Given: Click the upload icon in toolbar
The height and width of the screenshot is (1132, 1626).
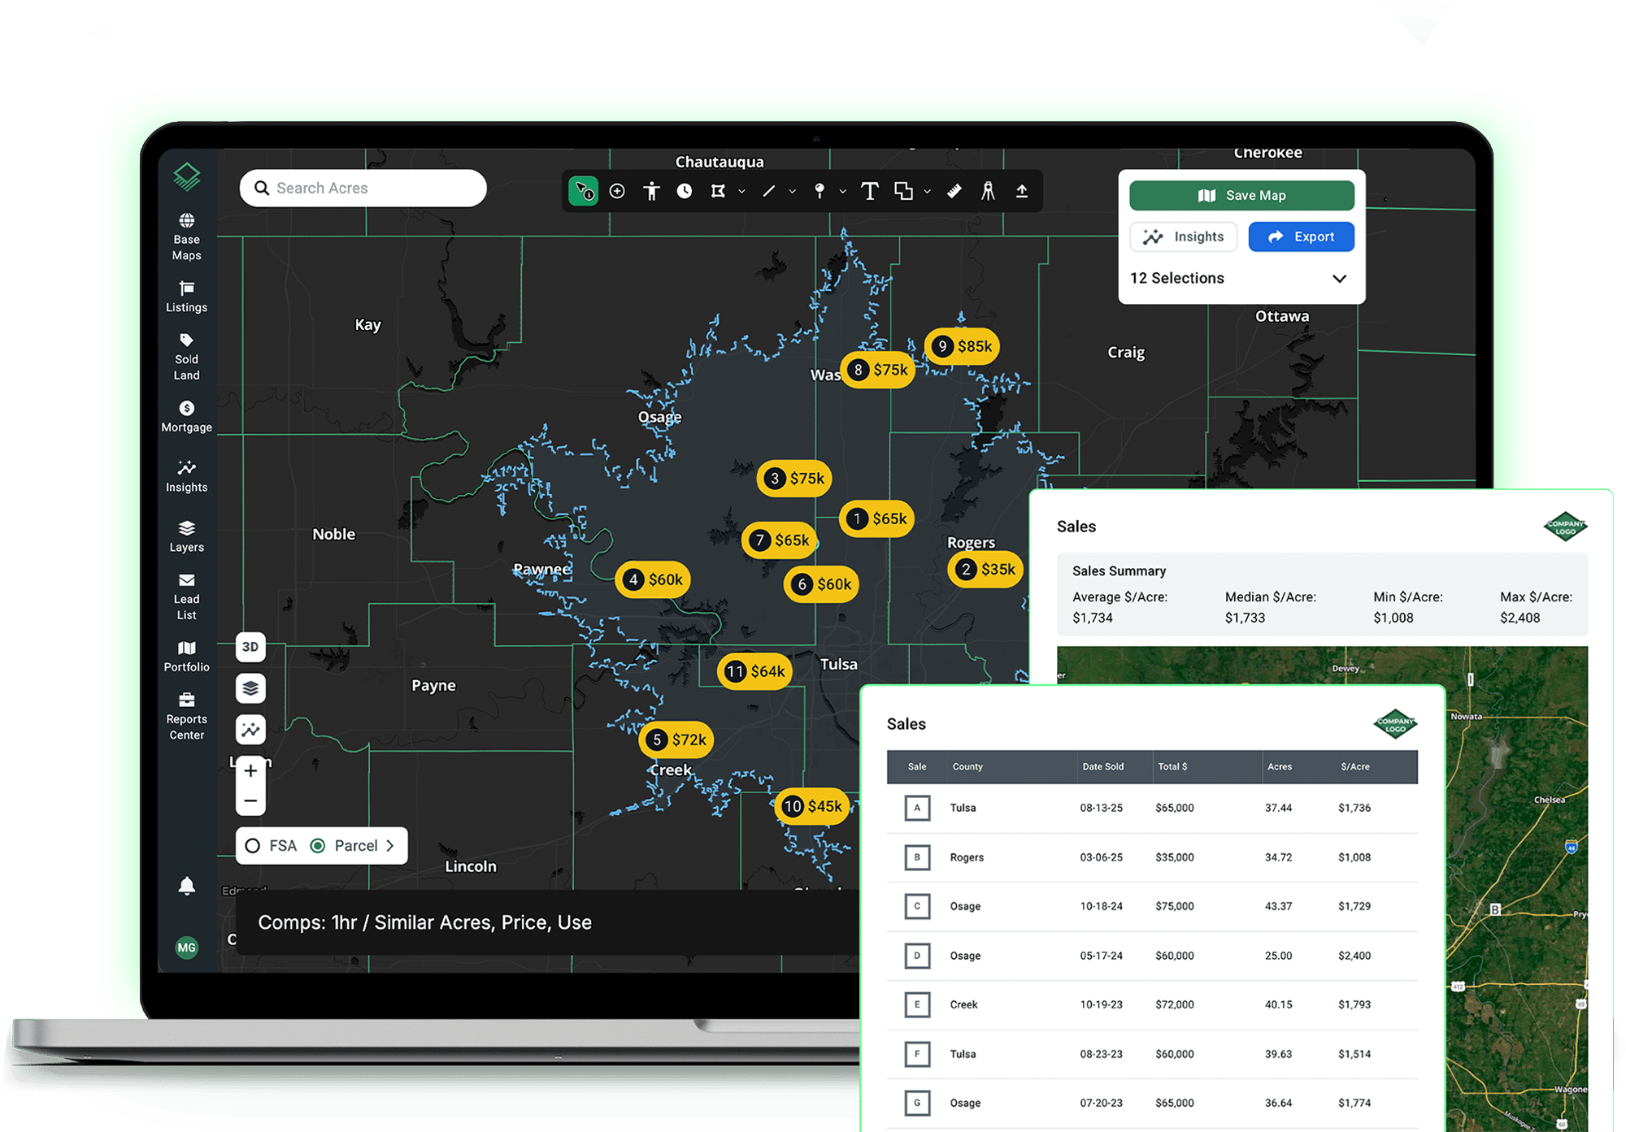Looking at the screenshot, I should coord(1022,191).
